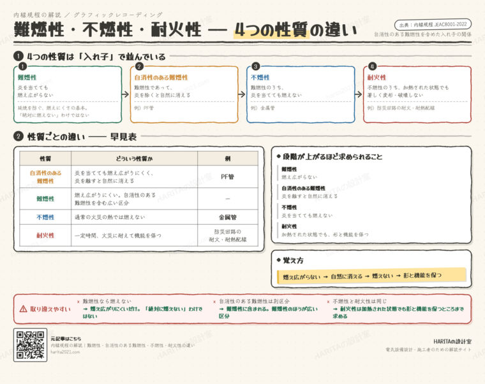Click the yellow 覚え方 summary bar
This screenshot has width=485, height=384.
tap(371, 276)
